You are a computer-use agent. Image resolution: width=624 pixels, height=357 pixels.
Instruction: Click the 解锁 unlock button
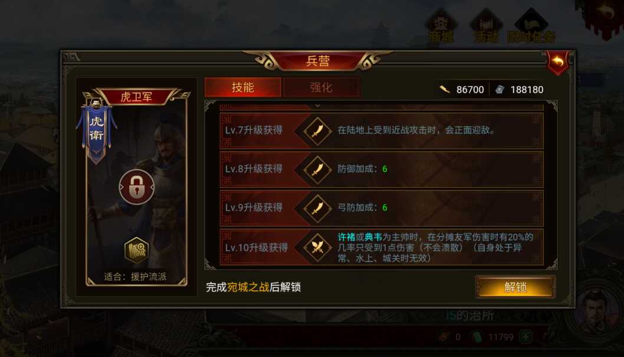tap(515, 287)
